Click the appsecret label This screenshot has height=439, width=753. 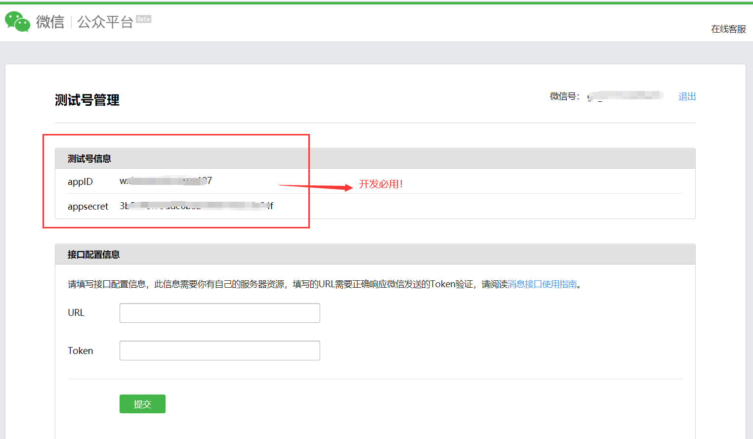click(x=88, y=206)
